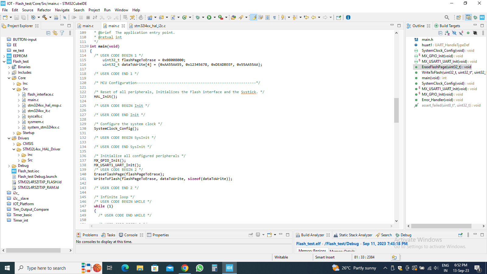Switch to stm32l4xx_hal_i2c.c editor tab
Screen dimensions: 487x274
coord(150,26)
